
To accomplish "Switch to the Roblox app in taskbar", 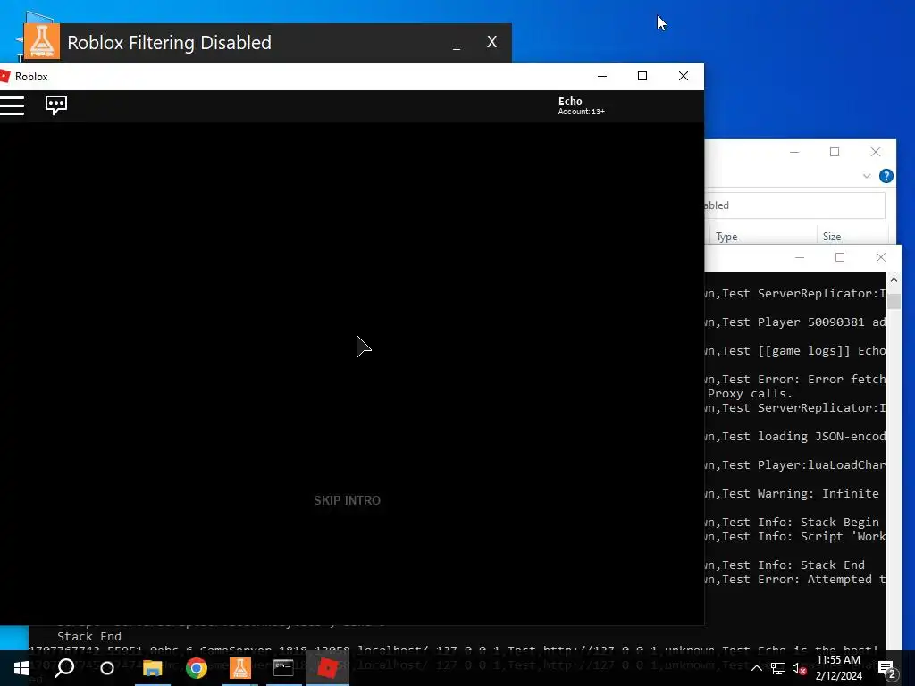I will [x=327, y=668].
